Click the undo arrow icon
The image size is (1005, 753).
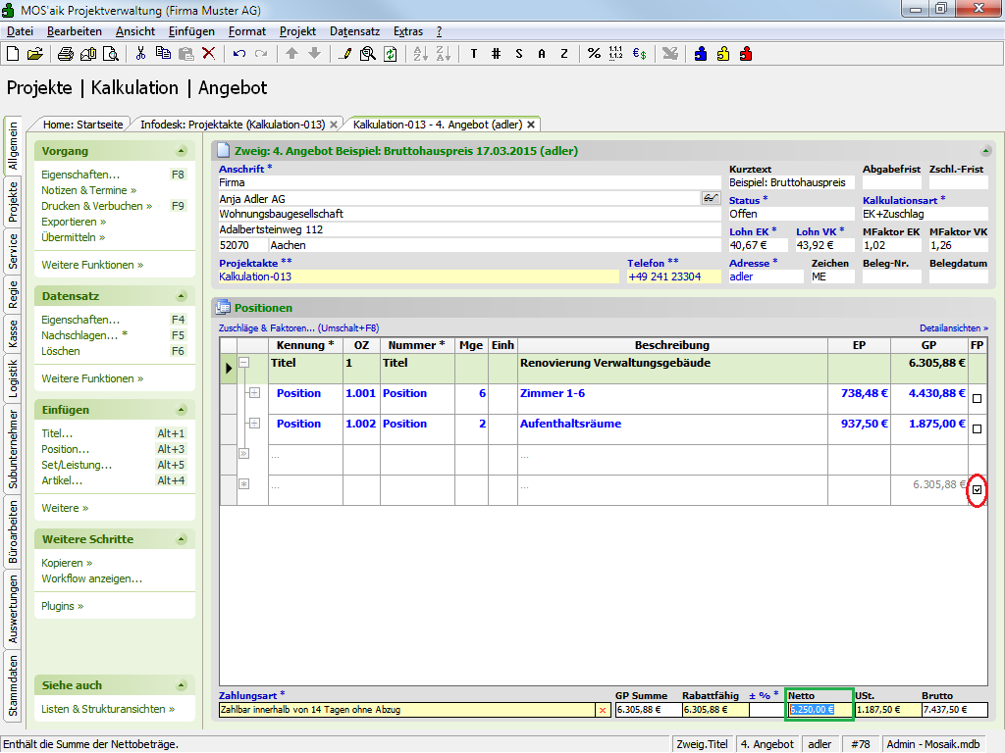click(239, 53)
